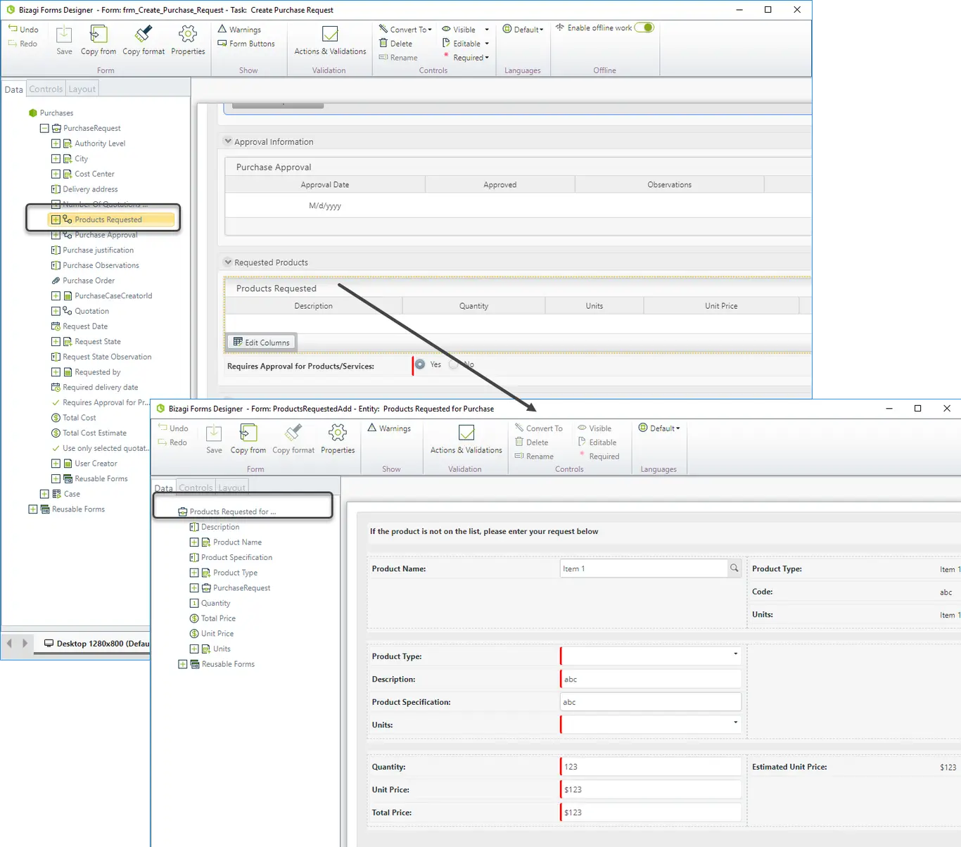Click Edit Columns button
The image size is (961, 847).
pos(261,343)
